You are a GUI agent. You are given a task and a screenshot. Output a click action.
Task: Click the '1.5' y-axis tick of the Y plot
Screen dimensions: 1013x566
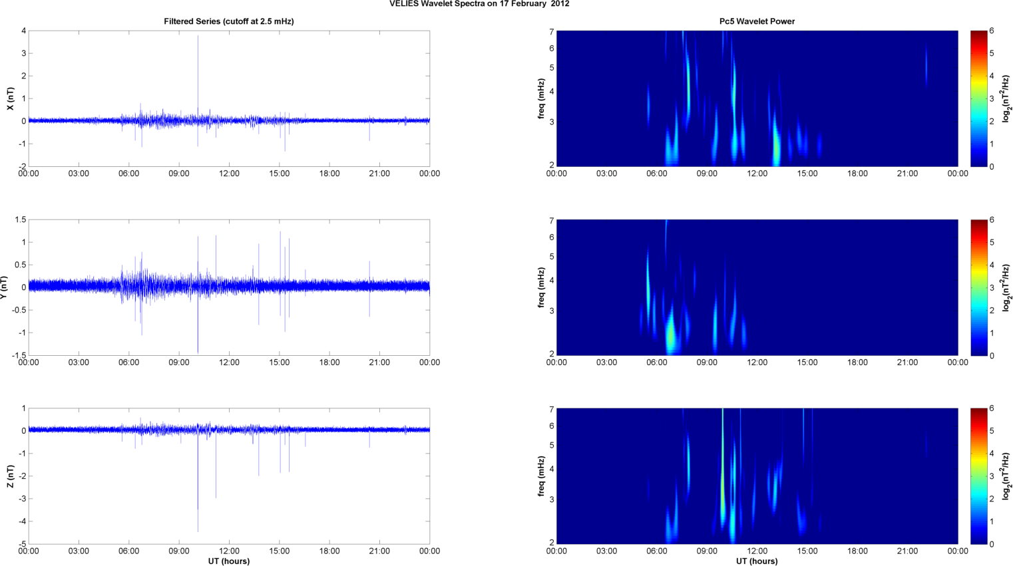pyautogui.click(x=21, y=220)
